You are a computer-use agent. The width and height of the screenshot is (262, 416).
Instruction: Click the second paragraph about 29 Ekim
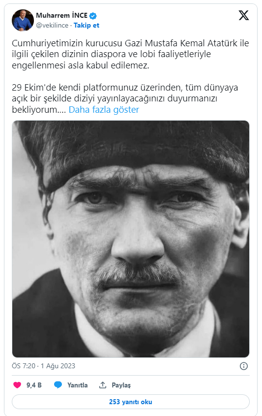tap(125, 98)
